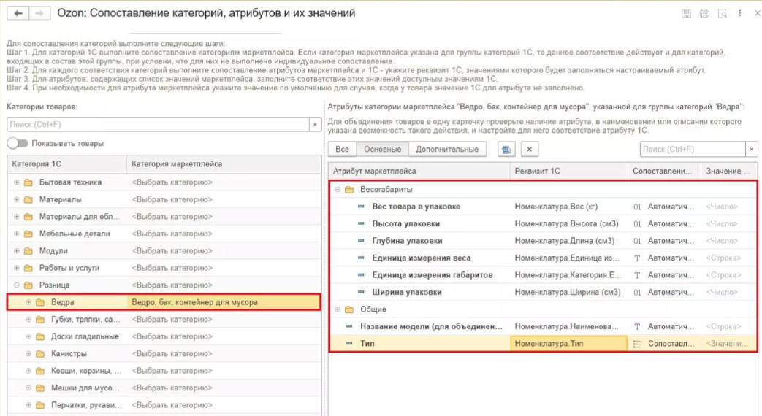Select the Розница folder icon

click(x=28, y=285)
